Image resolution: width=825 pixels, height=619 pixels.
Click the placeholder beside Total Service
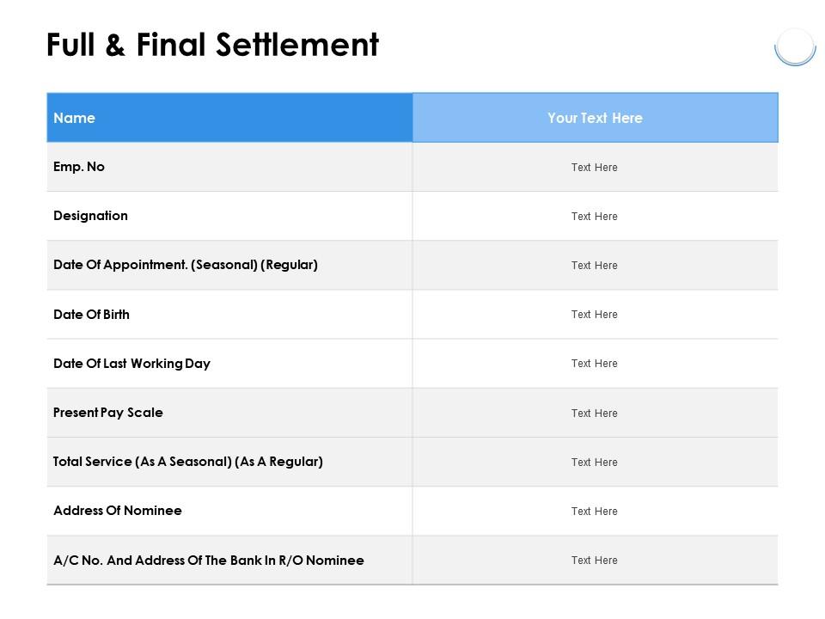point(595,463)
